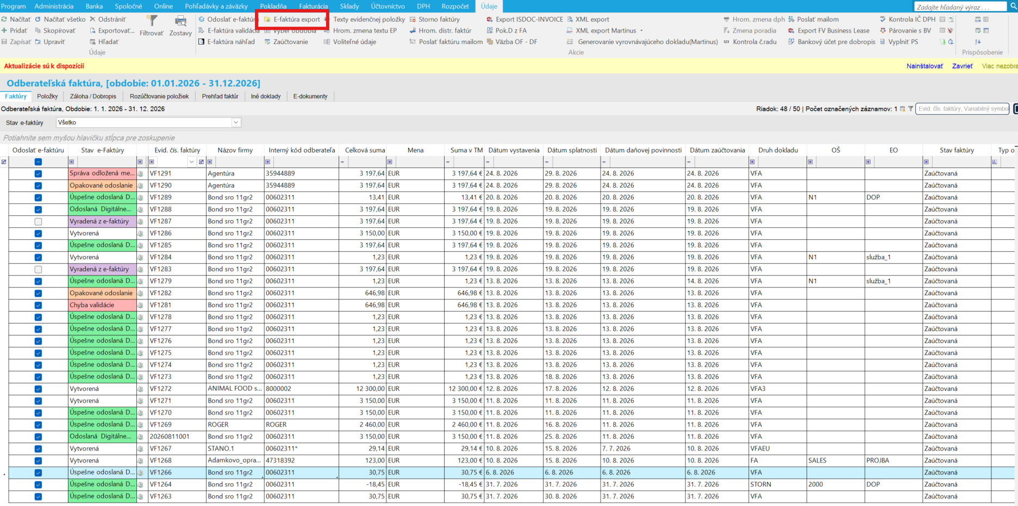The width and height of the screenshot is (1018, 506).
Task: Toggle header select-all checkbox in filter row
Action: pyautogui.click(x=38, y=162)
